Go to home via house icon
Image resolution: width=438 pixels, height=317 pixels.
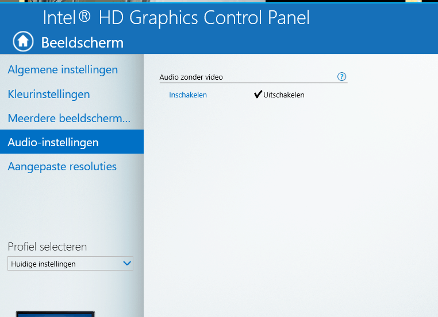23,41
